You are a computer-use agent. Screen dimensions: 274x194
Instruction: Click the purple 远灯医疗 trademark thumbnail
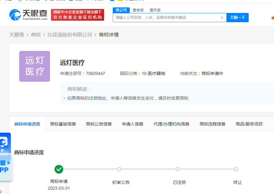tap(35, 66)
